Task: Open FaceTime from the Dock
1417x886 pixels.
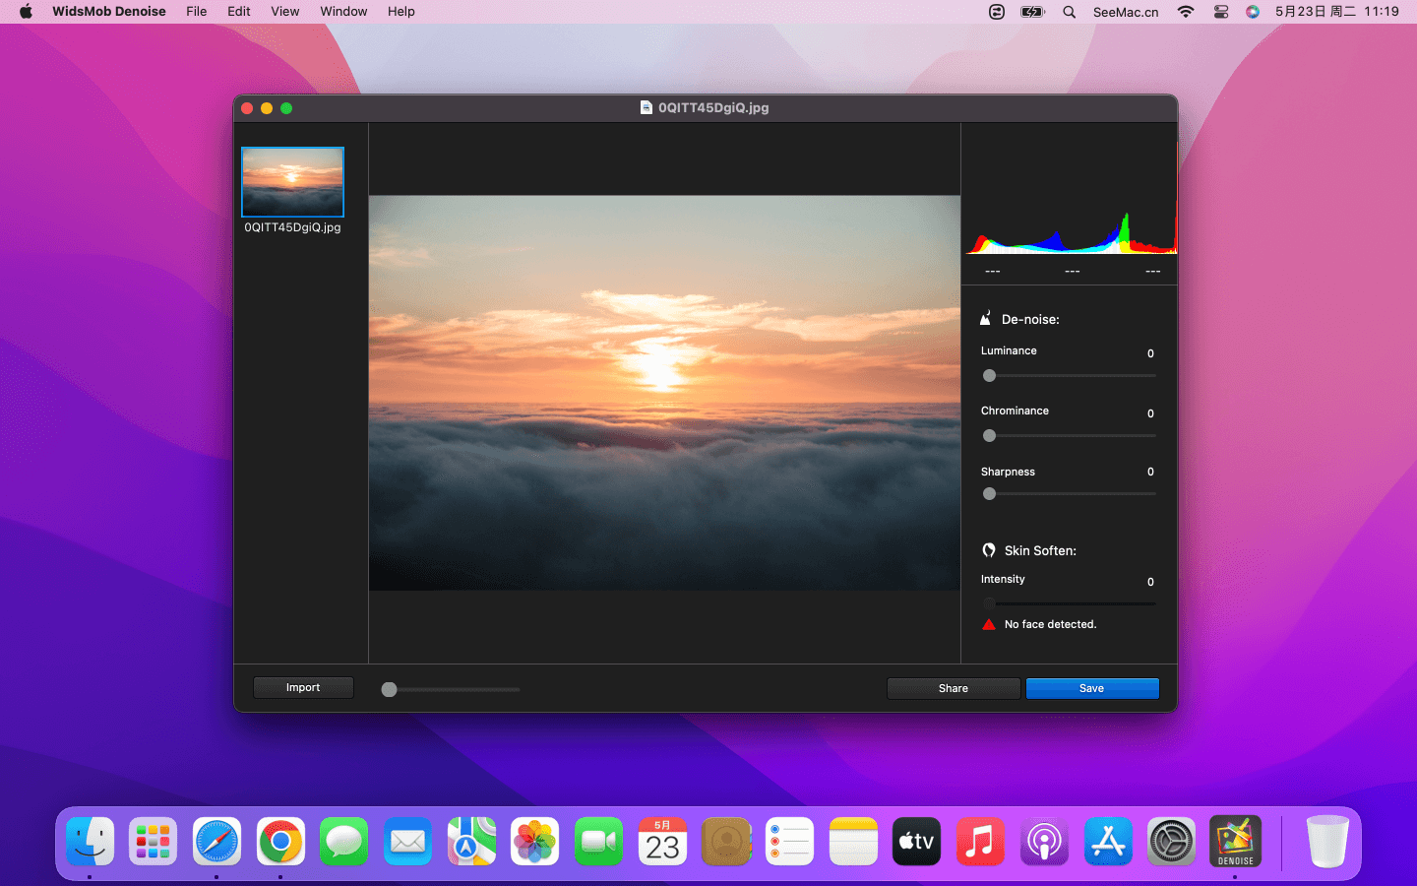Action: pos(599,842)
